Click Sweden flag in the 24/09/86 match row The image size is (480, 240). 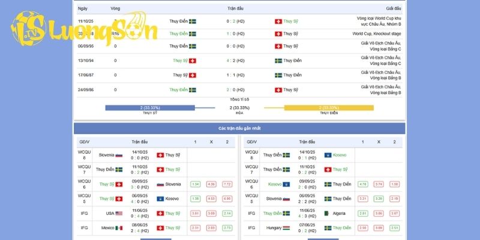[193, 90]
